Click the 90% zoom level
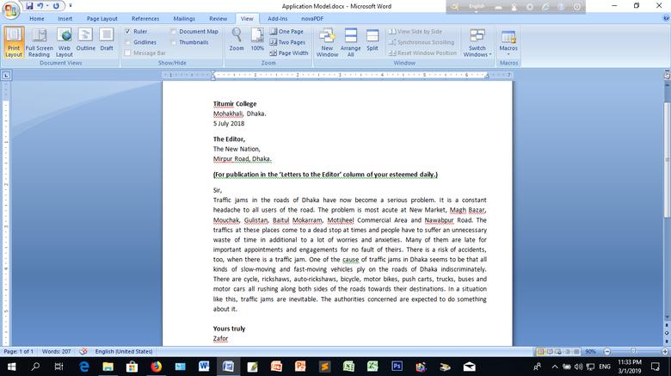The height and width of the screenshot is (376, 671). (x=590, y=352)
